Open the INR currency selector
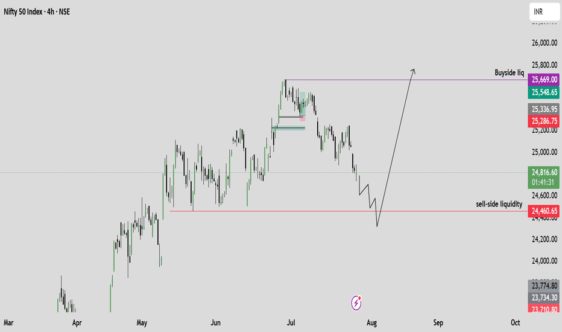Viewport: 562px width, 332px height. 543,12
